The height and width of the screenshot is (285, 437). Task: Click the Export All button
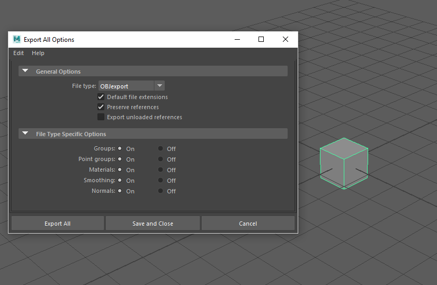click(x=57, y=223)
